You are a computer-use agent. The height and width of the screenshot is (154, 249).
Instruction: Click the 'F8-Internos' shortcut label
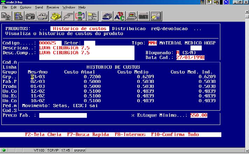coord(130,134)
